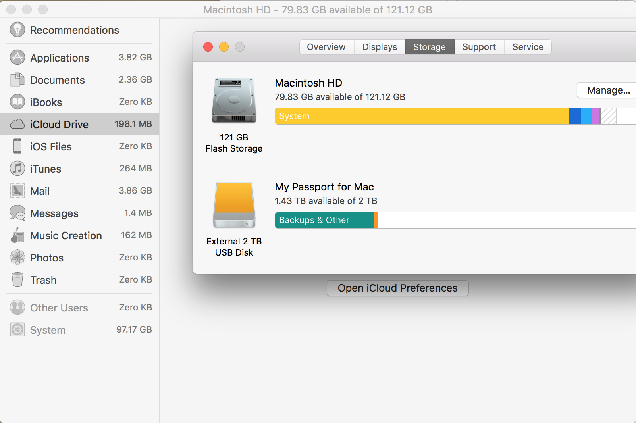
Task: Open the Support tab
Action: tap(479, 47)
